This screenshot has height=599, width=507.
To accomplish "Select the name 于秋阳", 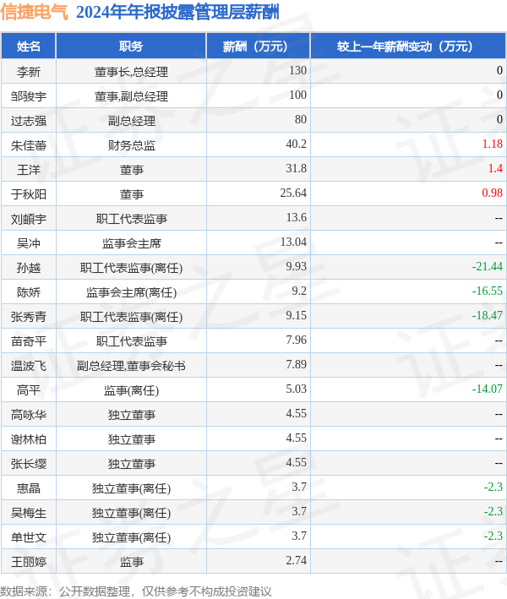I will (29, 194).
